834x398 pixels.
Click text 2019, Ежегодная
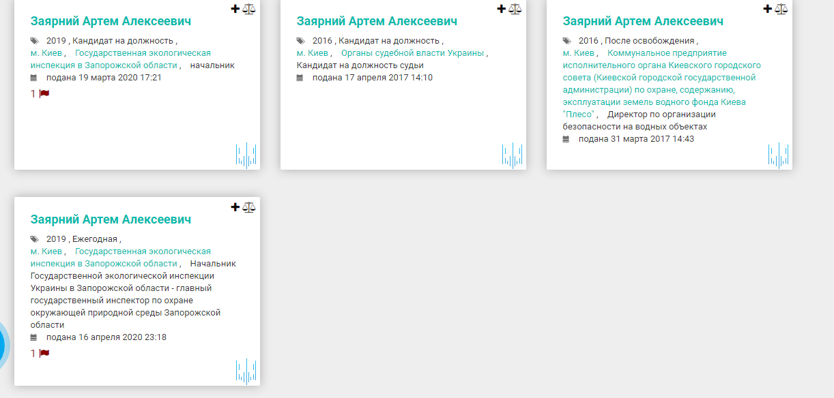coord(82,239)
